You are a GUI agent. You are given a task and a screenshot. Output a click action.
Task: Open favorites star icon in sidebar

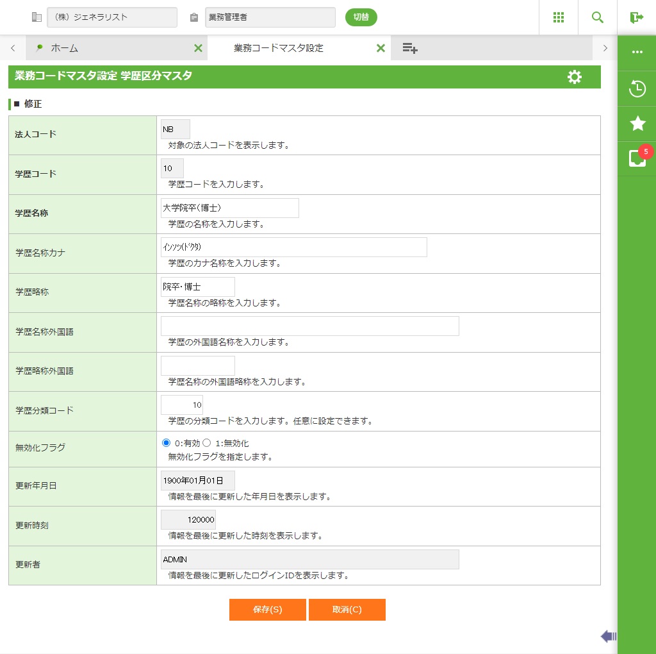pos(637,123)
